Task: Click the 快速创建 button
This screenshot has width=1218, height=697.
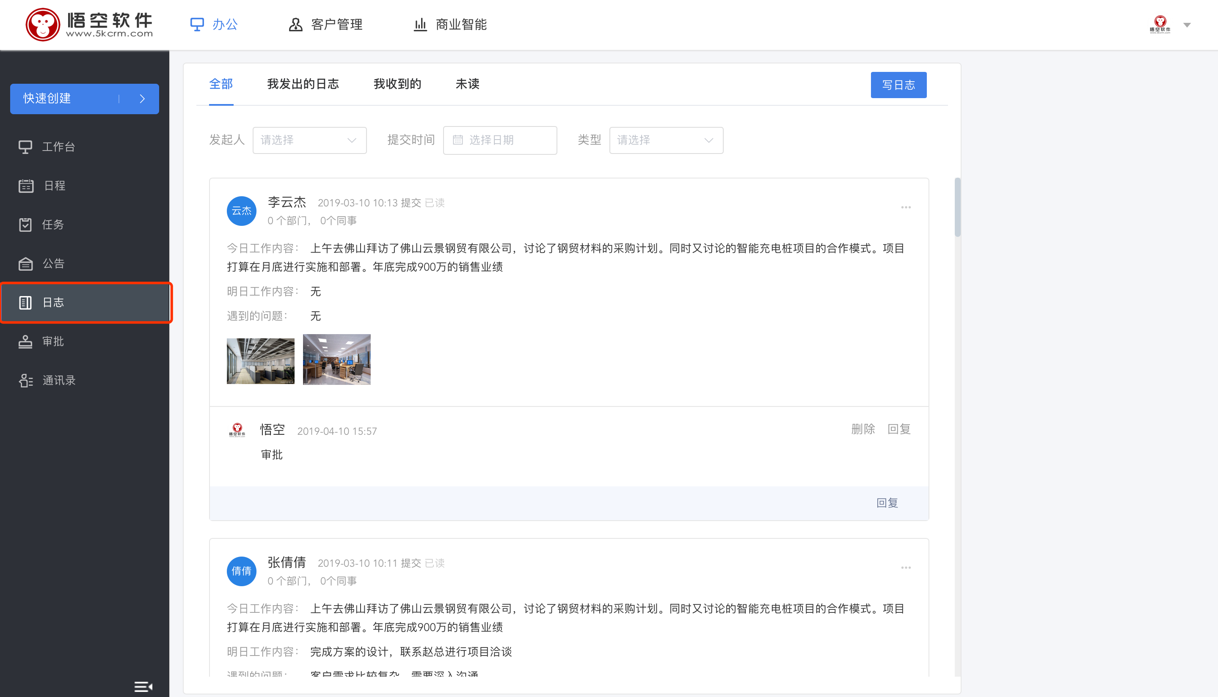Action: 84,99
